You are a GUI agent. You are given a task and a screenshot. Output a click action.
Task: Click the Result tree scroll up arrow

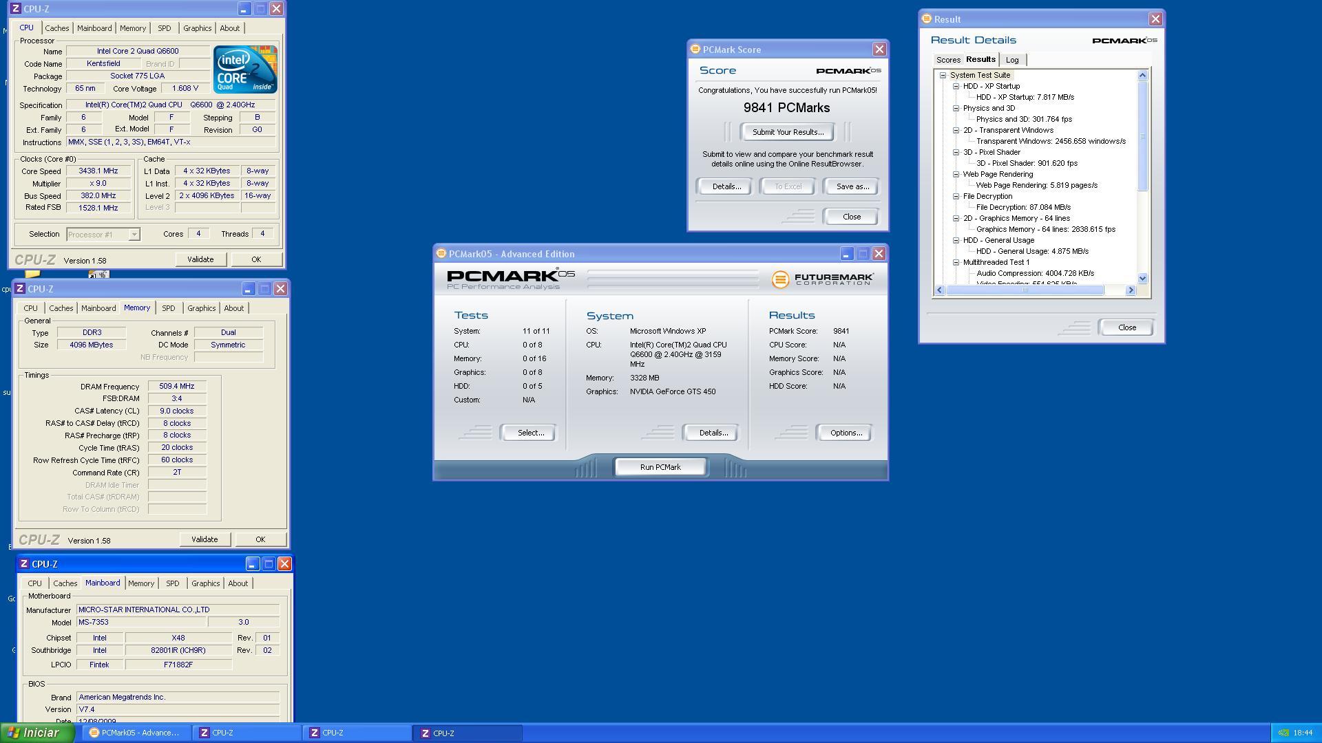tap(1143, 75)
